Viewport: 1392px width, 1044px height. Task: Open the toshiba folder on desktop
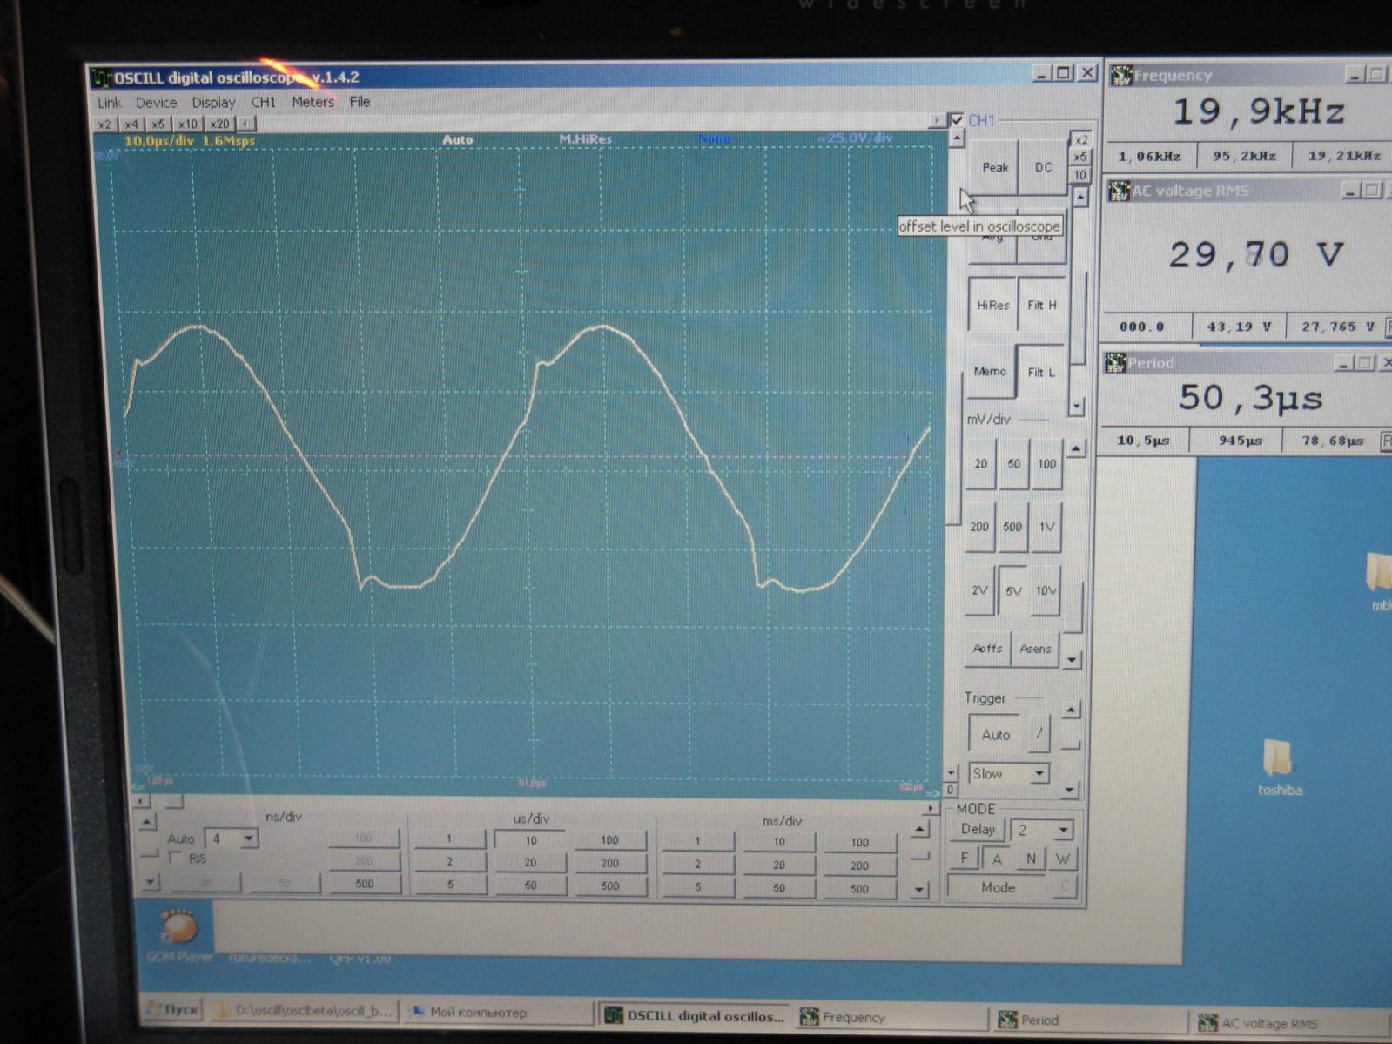coord(1279,767)
